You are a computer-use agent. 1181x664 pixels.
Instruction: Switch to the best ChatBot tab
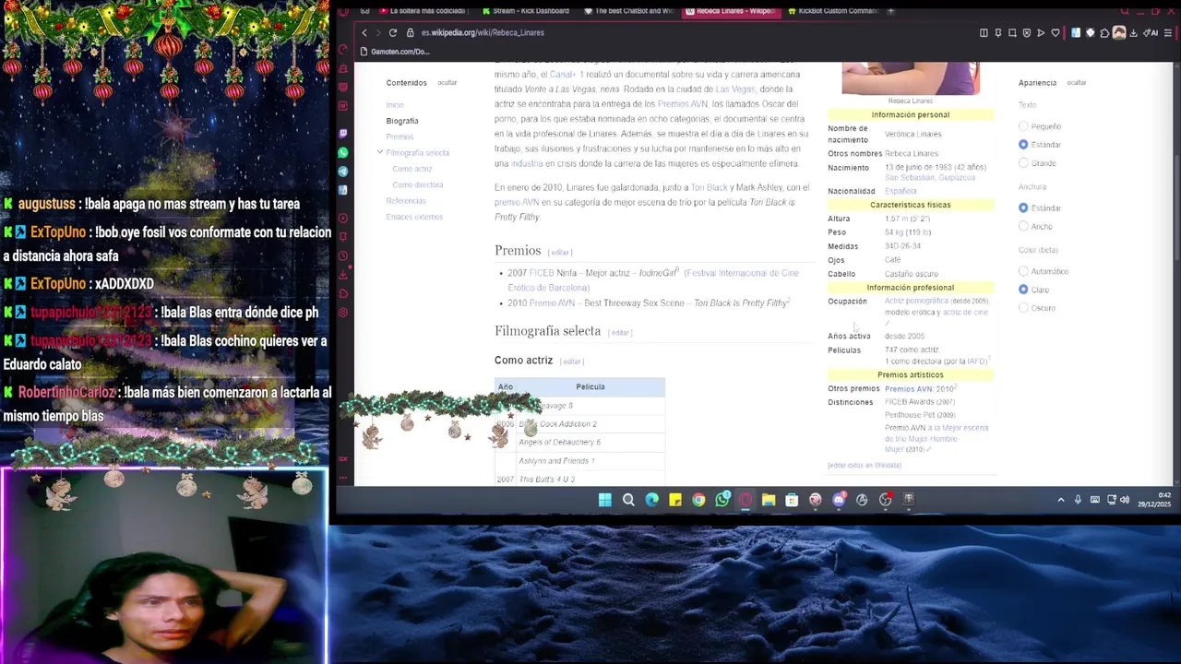[630, 11]
